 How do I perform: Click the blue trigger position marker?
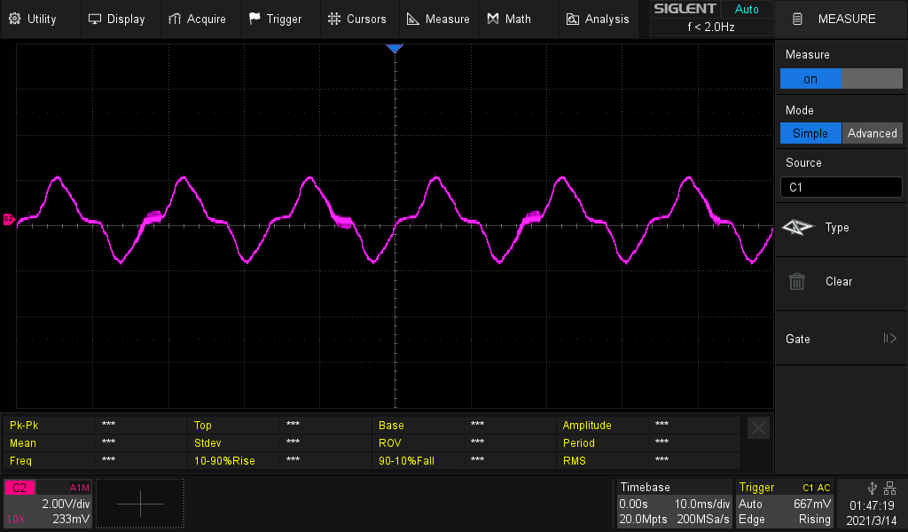395,49
